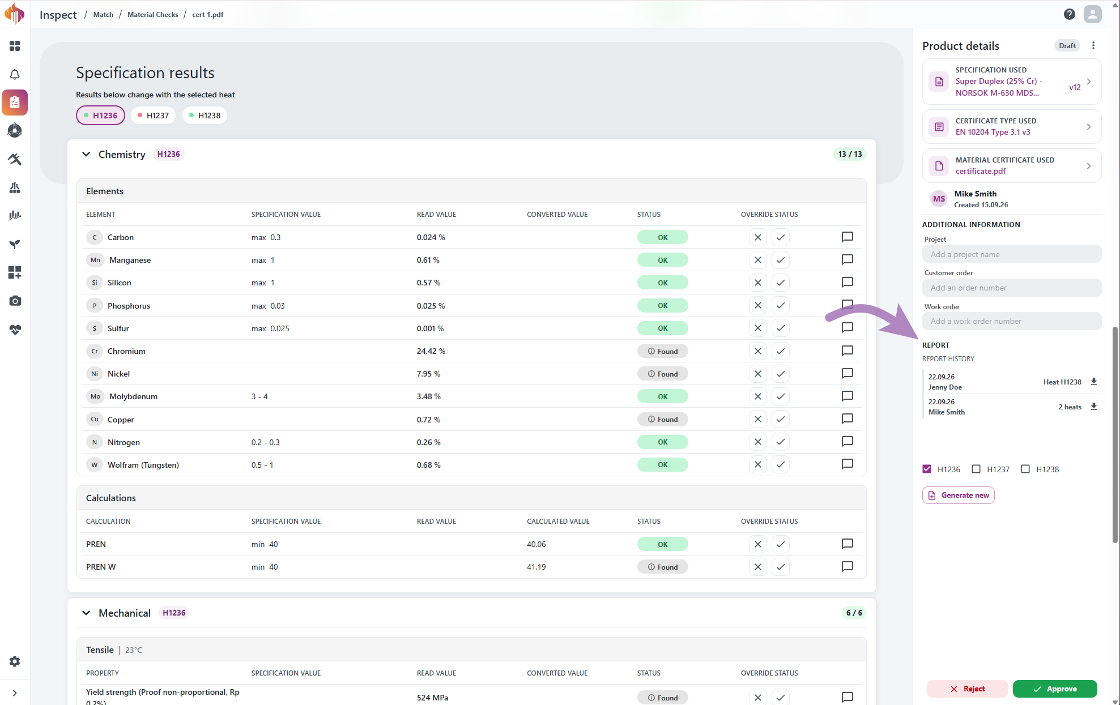Override Copper status as accepted
Viewport: 1120px width, 705px height.
tap(781, 419)
